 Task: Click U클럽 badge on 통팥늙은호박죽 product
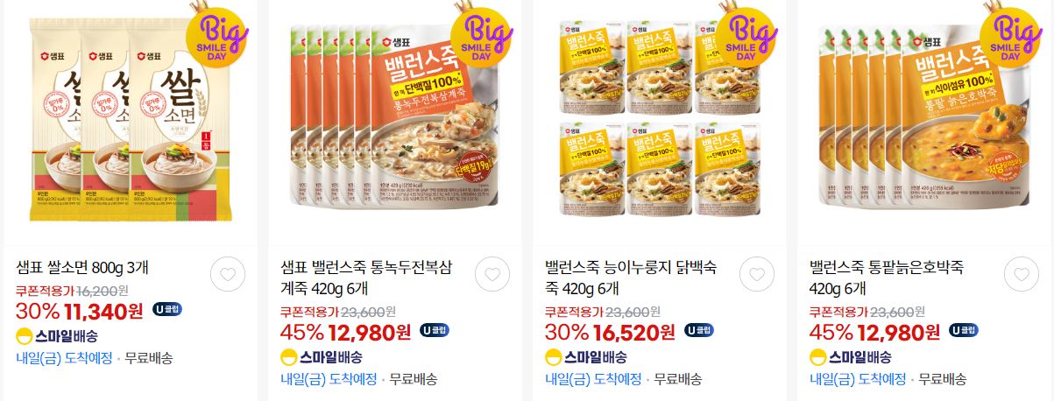[x=963, y=330]
